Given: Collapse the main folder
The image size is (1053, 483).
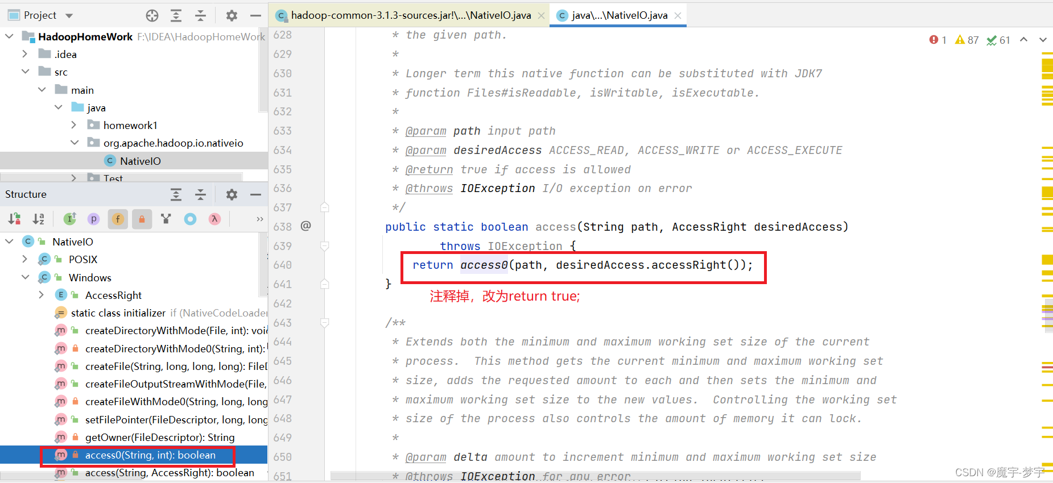Looking at the screenshot, I should click(42, 90).
